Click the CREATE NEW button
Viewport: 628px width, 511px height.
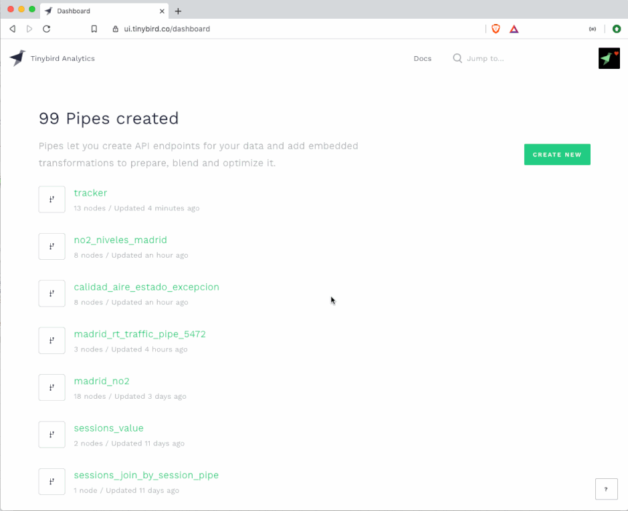[x=557, y=154]
